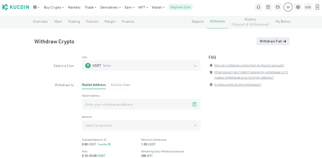Open the notifications bell icon
This screenshot has height=158, width=322.
pos(258,7)
